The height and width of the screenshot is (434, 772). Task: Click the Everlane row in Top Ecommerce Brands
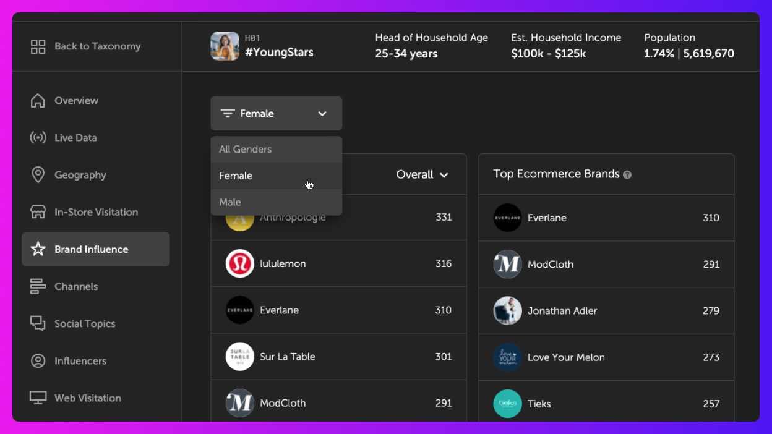tap(606, 218)
